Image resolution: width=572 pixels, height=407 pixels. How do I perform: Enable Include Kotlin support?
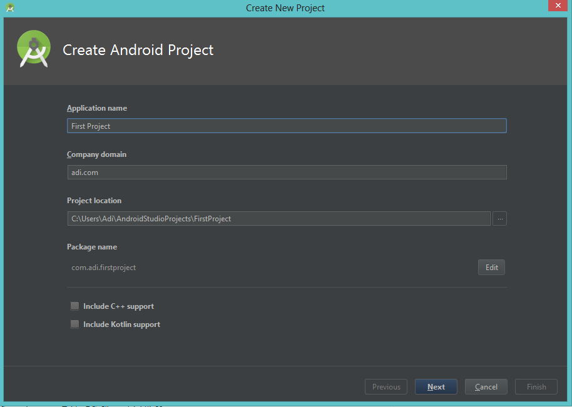pos(74,324)
